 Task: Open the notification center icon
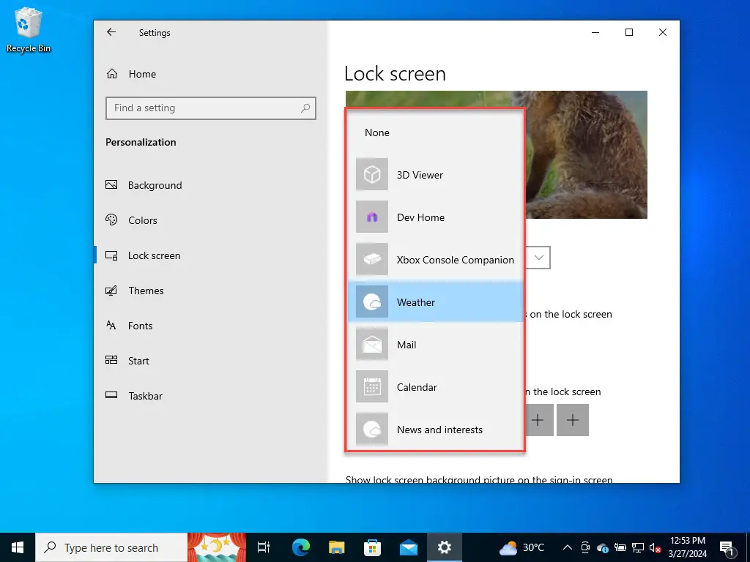click(x=727, y=547)
